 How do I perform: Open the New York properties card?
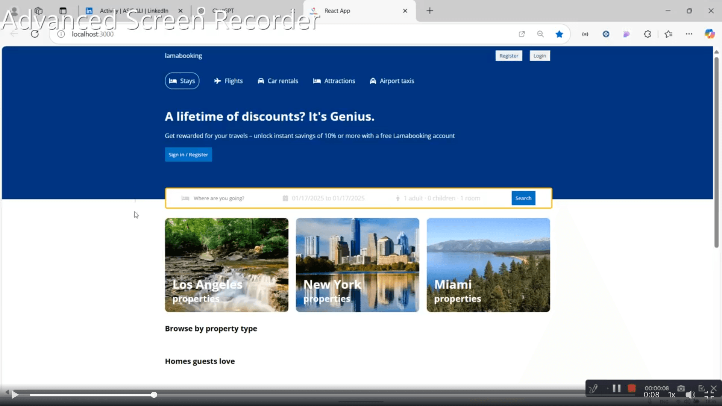tap(358, 265)
